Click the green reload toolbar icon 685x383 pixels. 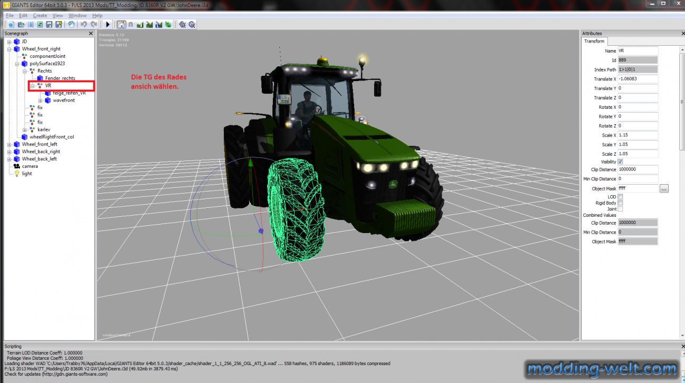point(40,24)
